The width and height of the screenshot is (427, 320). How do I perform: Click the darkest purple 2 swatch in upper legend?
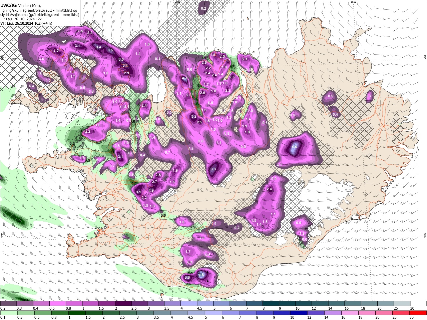pyautogui.click(x=123, y=303)
